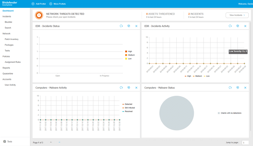Toggle Detected series in Malware Activity legend

127,104
